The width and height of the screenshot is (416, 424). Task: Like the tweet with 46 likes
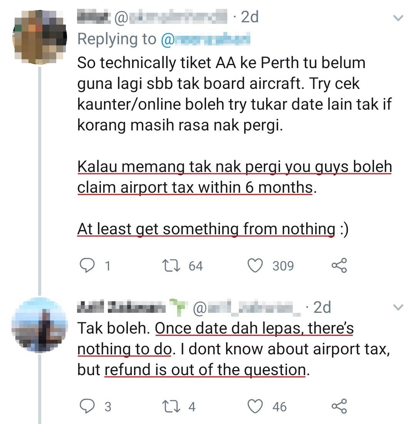[255, 406]
